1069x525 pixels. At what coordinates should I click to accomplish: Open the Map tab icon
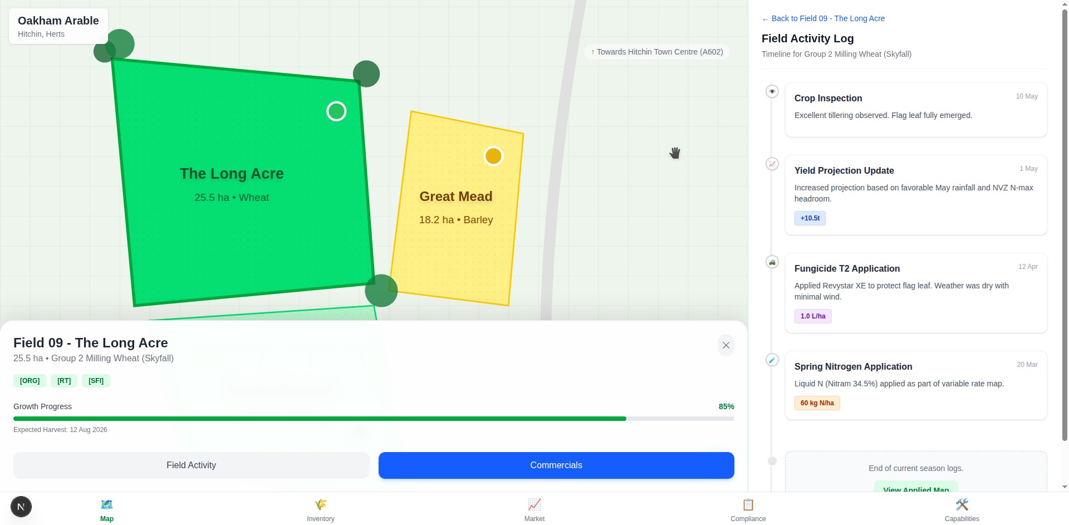click(107, 504)
